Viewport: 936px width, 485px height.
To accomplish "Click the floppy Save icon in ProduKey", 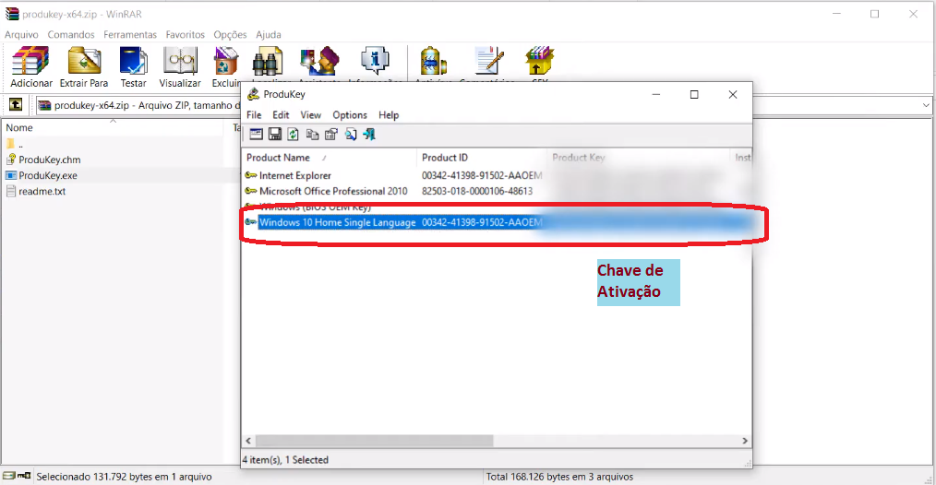I will point(274,135).
